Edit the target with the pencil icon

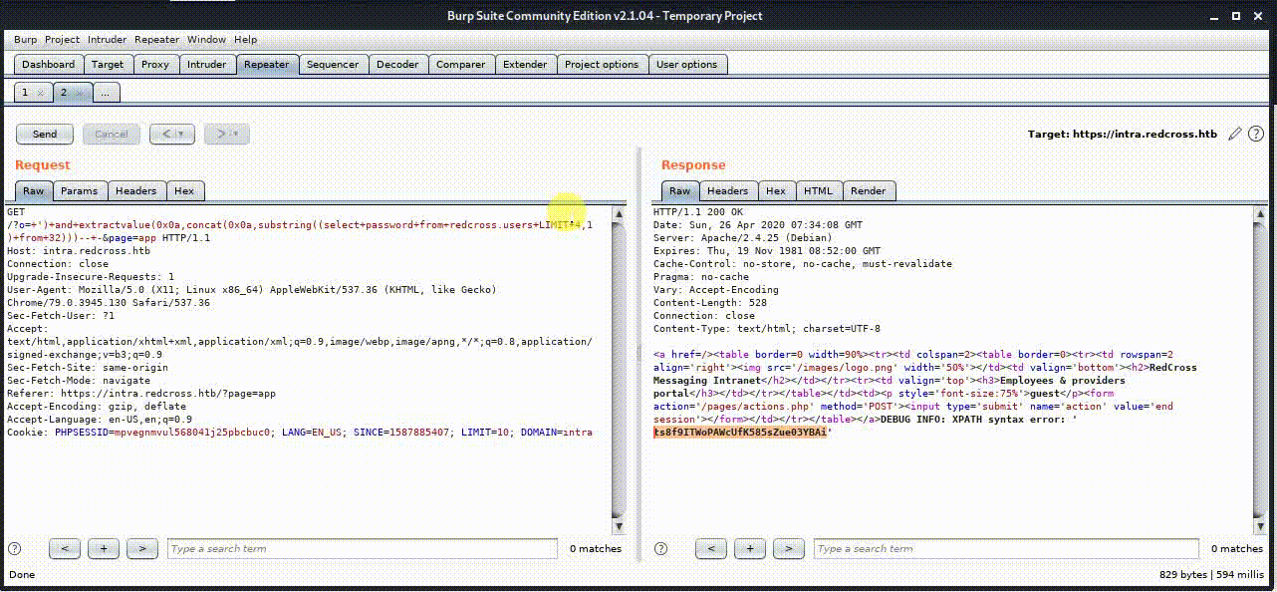tap(1235, 134)
